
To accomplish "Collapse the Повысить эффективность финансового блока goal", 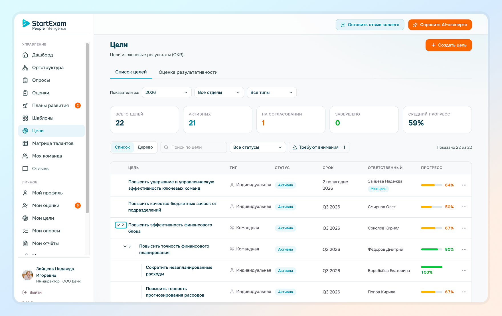I will pos(121,225).
